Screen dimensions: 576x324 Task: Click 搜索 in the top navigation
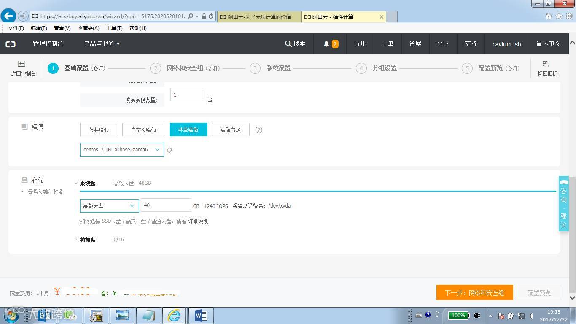point(296,44)
